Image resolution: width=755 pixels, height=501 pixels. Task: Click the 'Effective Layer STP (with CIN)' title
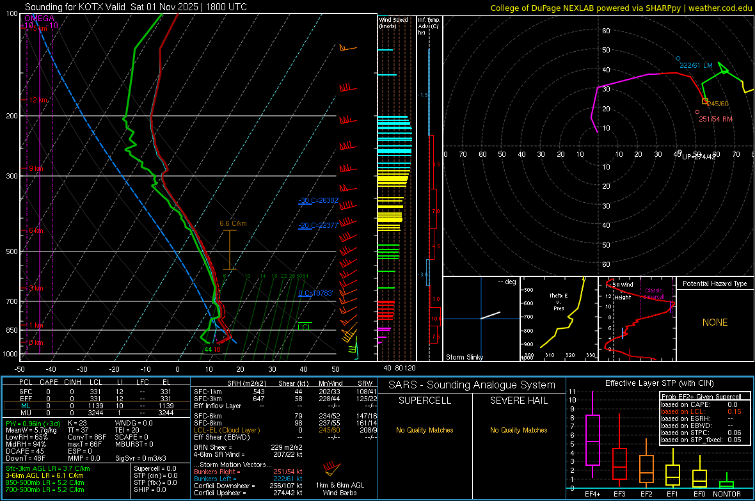pos(659,383)
